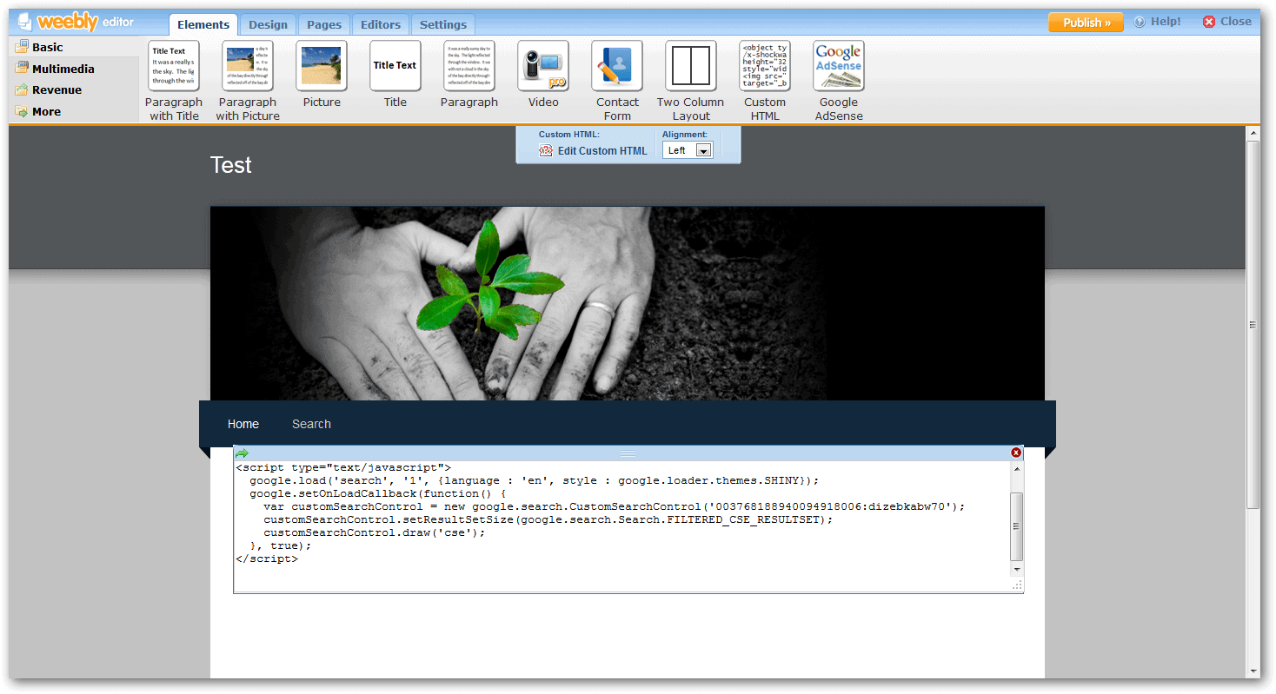Click the Edit Custom HTML icon
Image resolution: width=1276 pixels, height=694 pixels.
[x=546, y=150]
